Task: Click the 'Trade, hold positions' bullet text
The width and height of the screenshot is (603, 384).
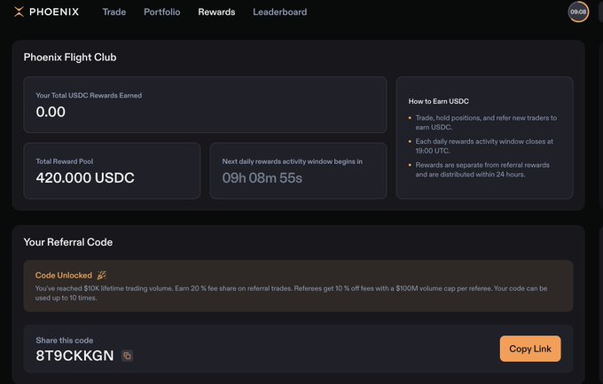Action: tap(486, 122)
